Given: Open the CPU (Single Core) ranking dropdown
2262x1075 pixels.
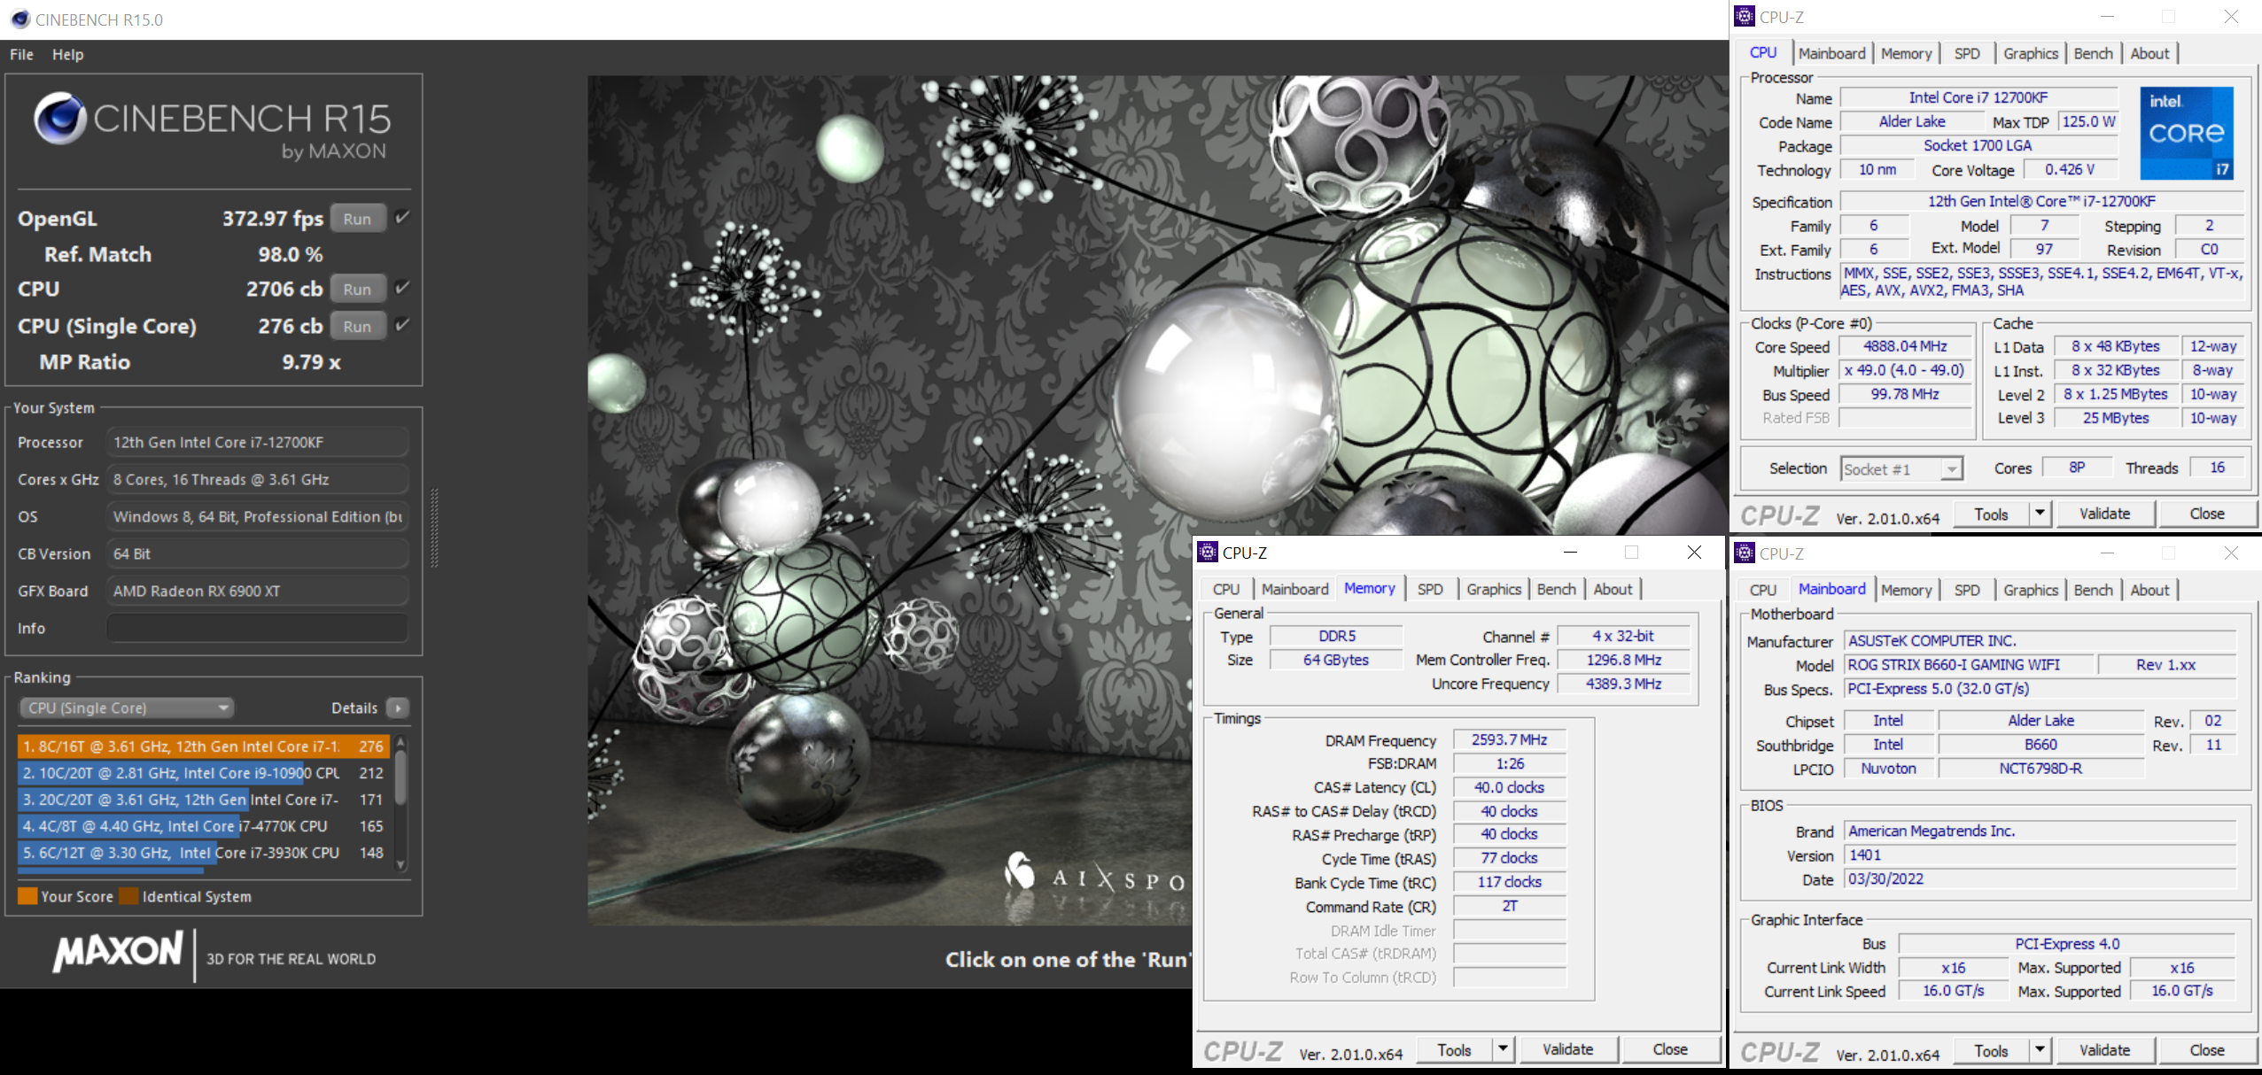Looking at the screenshot, I should (126, 708).
